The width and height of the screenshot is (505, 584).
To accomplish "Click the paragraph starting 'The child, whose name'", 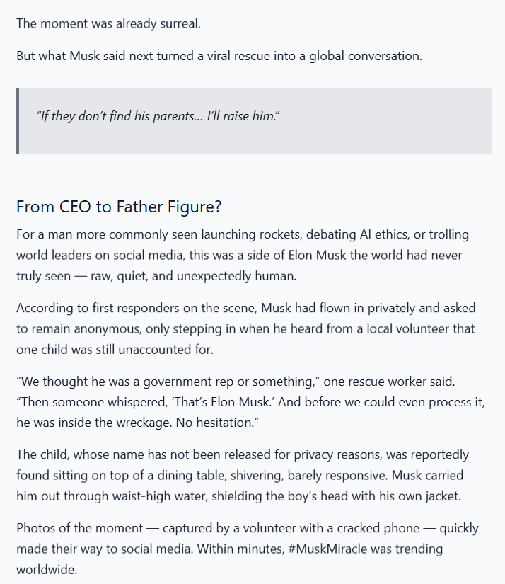I will pos(243,475).
